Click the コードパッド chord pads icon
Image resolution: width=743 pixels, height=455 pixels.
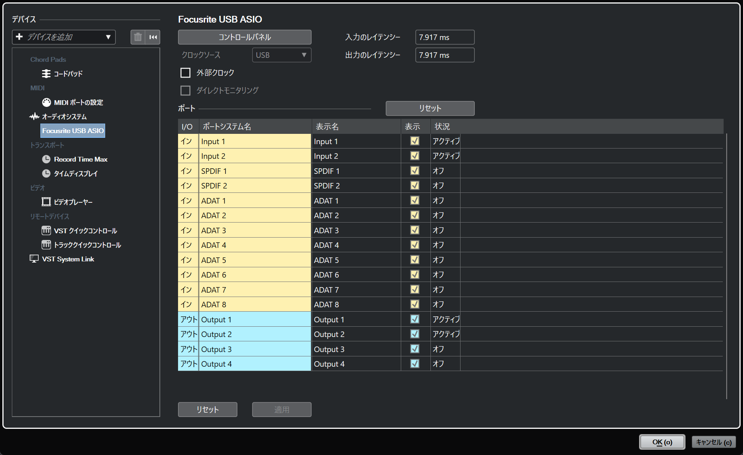click(46, 74)
